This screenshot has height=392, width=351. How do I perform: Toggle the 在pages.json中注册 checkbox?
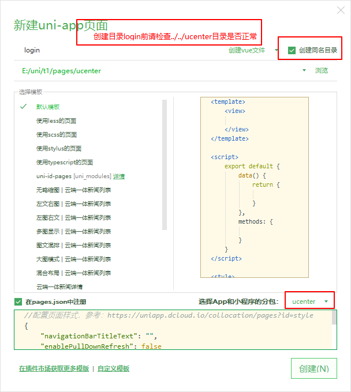tap(18, 301)
